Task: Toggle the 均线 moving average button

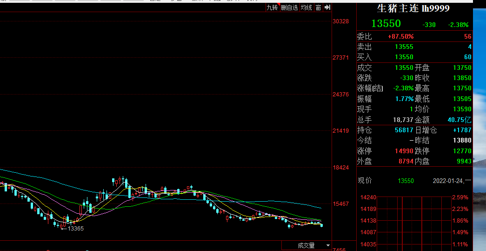Action: point(306,7)
